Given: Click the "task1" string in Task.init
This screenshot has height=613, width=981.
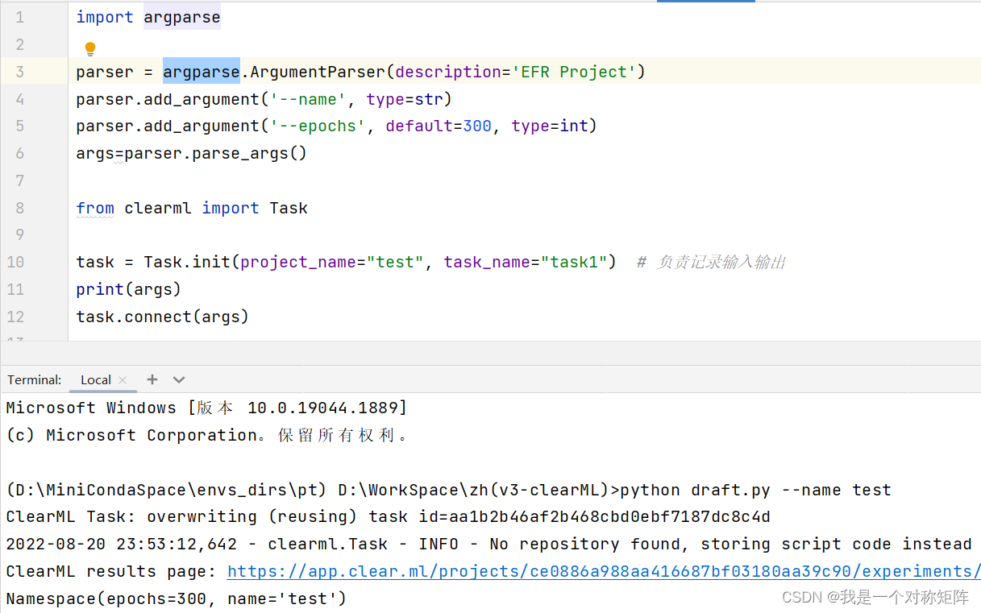Looking at the screenshot, I should pos(573,262).
